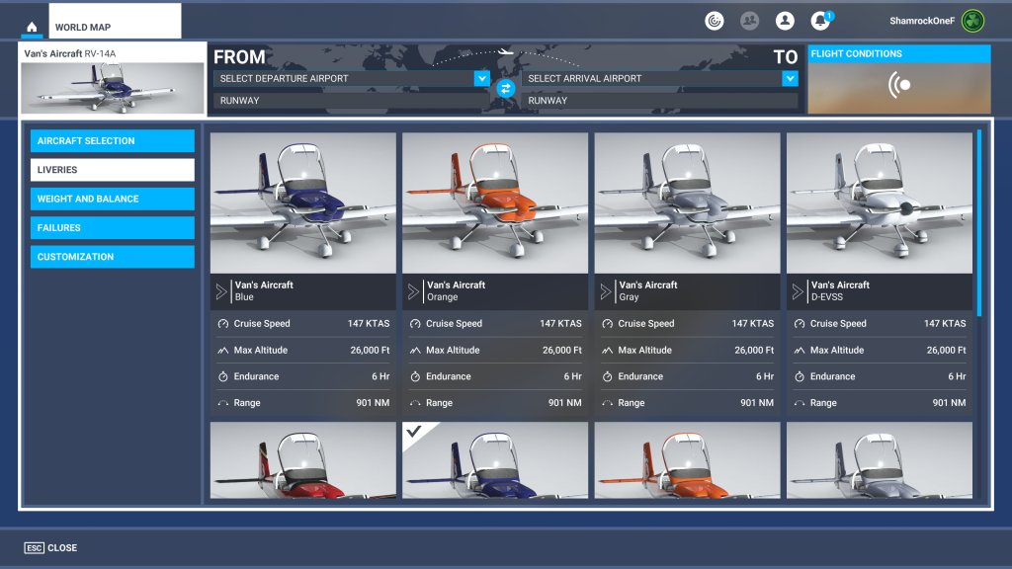This screenshot has height=569, width=1012.
Task: Click the Home icon in the top bar
Action: (32, 27)
